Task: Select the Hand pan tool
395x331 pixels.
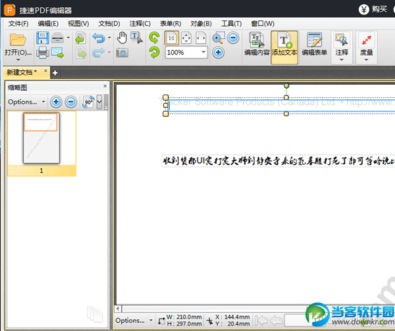Action: coord(122,37)
